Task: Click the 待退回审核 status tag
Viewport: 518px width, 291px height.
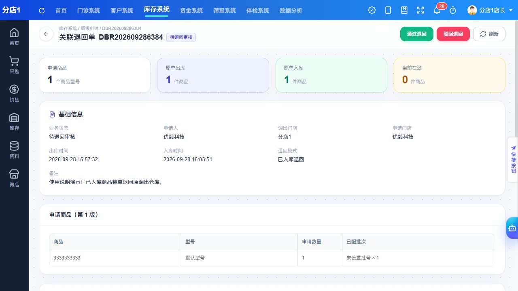Action: coord(181,37)
